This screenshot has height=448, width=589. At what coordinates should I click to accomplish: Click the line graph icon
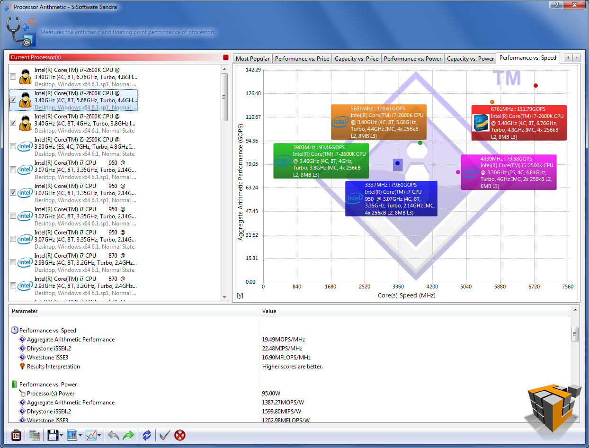91,435
